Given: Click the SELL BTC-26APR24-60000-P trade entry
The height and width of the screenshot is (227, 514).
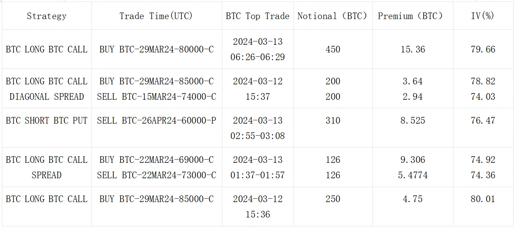Looking at the screenshot, I should pos(157,121).
